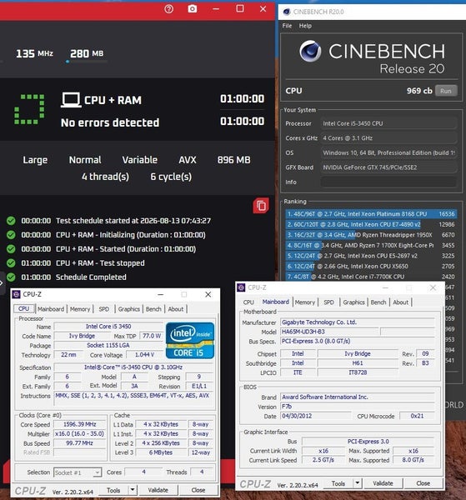Select ranking row Xeon CPU E7-4890 v2

click(371, 224)
